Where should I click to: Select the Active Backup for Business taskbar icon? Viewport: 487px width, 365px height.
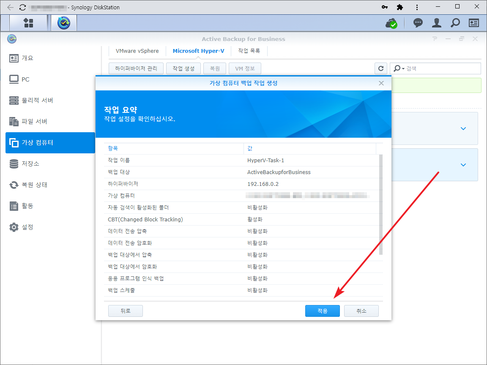pyautogui.click(x=64, y=23)
